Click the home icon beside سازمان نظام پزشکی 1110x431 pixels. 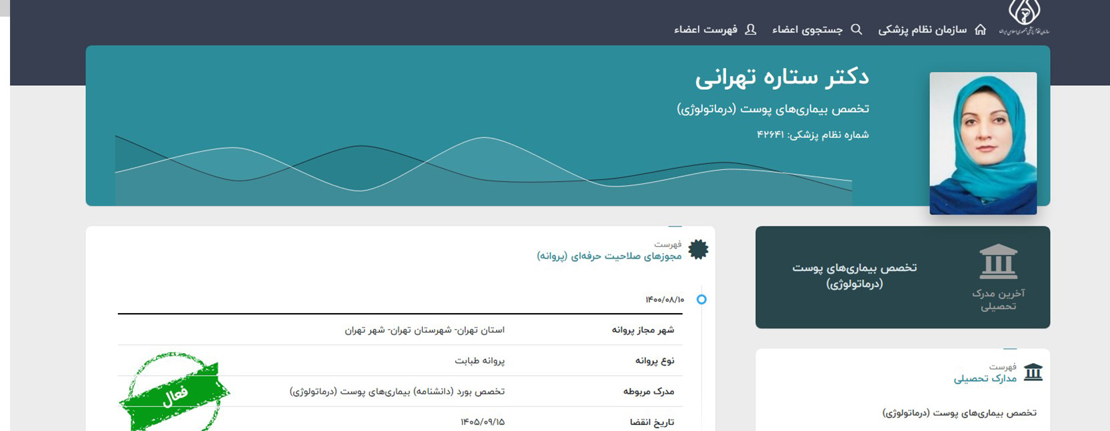[x=980, y=30]
